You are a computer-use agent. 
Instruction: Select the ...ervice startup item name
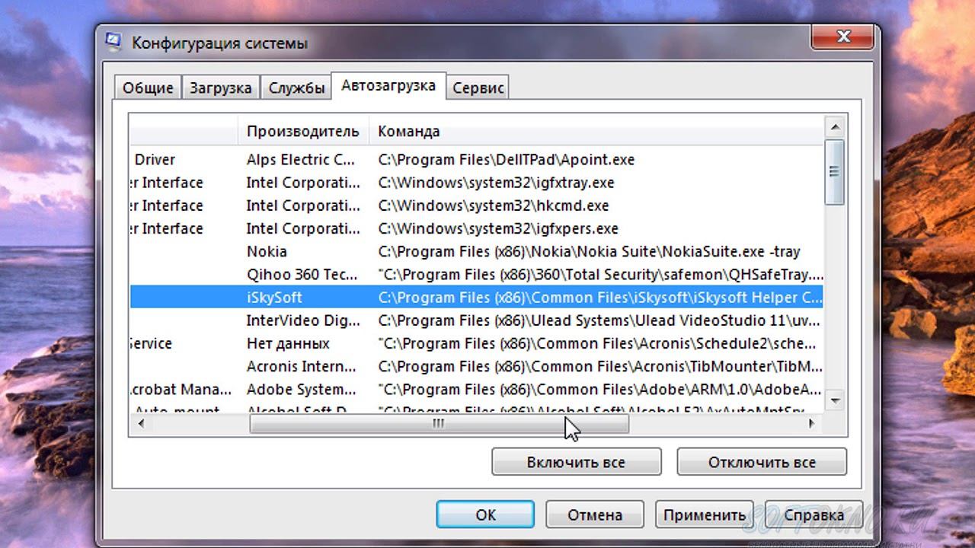[x=152, y=343]
